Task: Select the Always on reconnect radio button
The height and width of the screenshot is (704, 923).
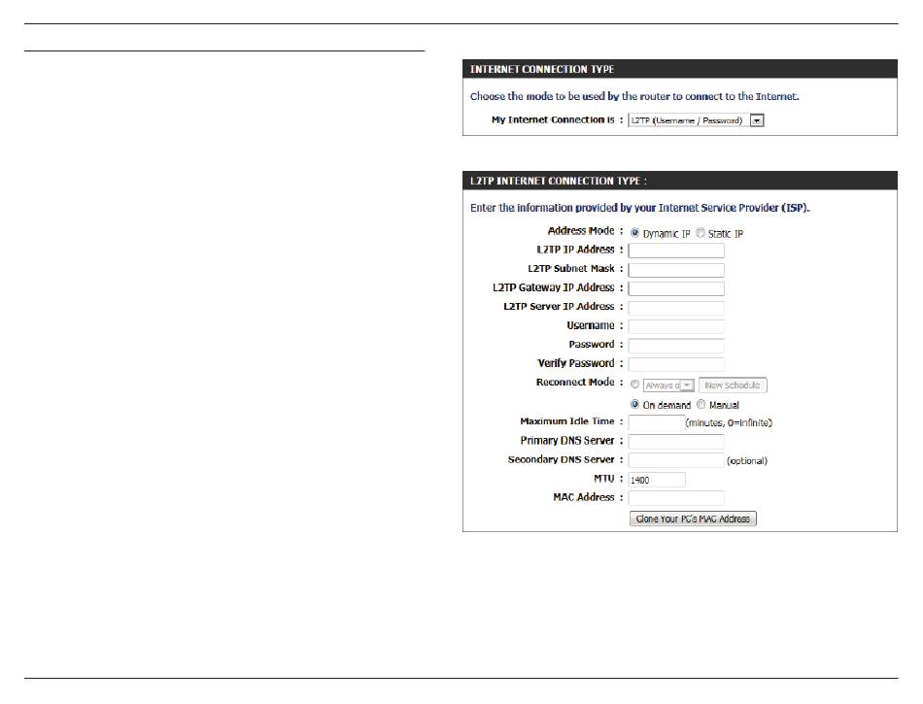Action: click(634, 385)
